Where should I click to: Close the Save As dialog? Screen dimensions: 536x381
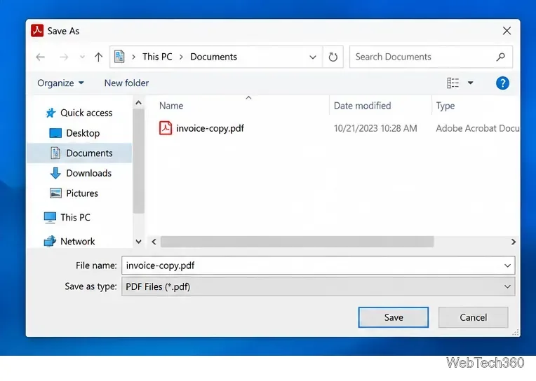point(507,31)
